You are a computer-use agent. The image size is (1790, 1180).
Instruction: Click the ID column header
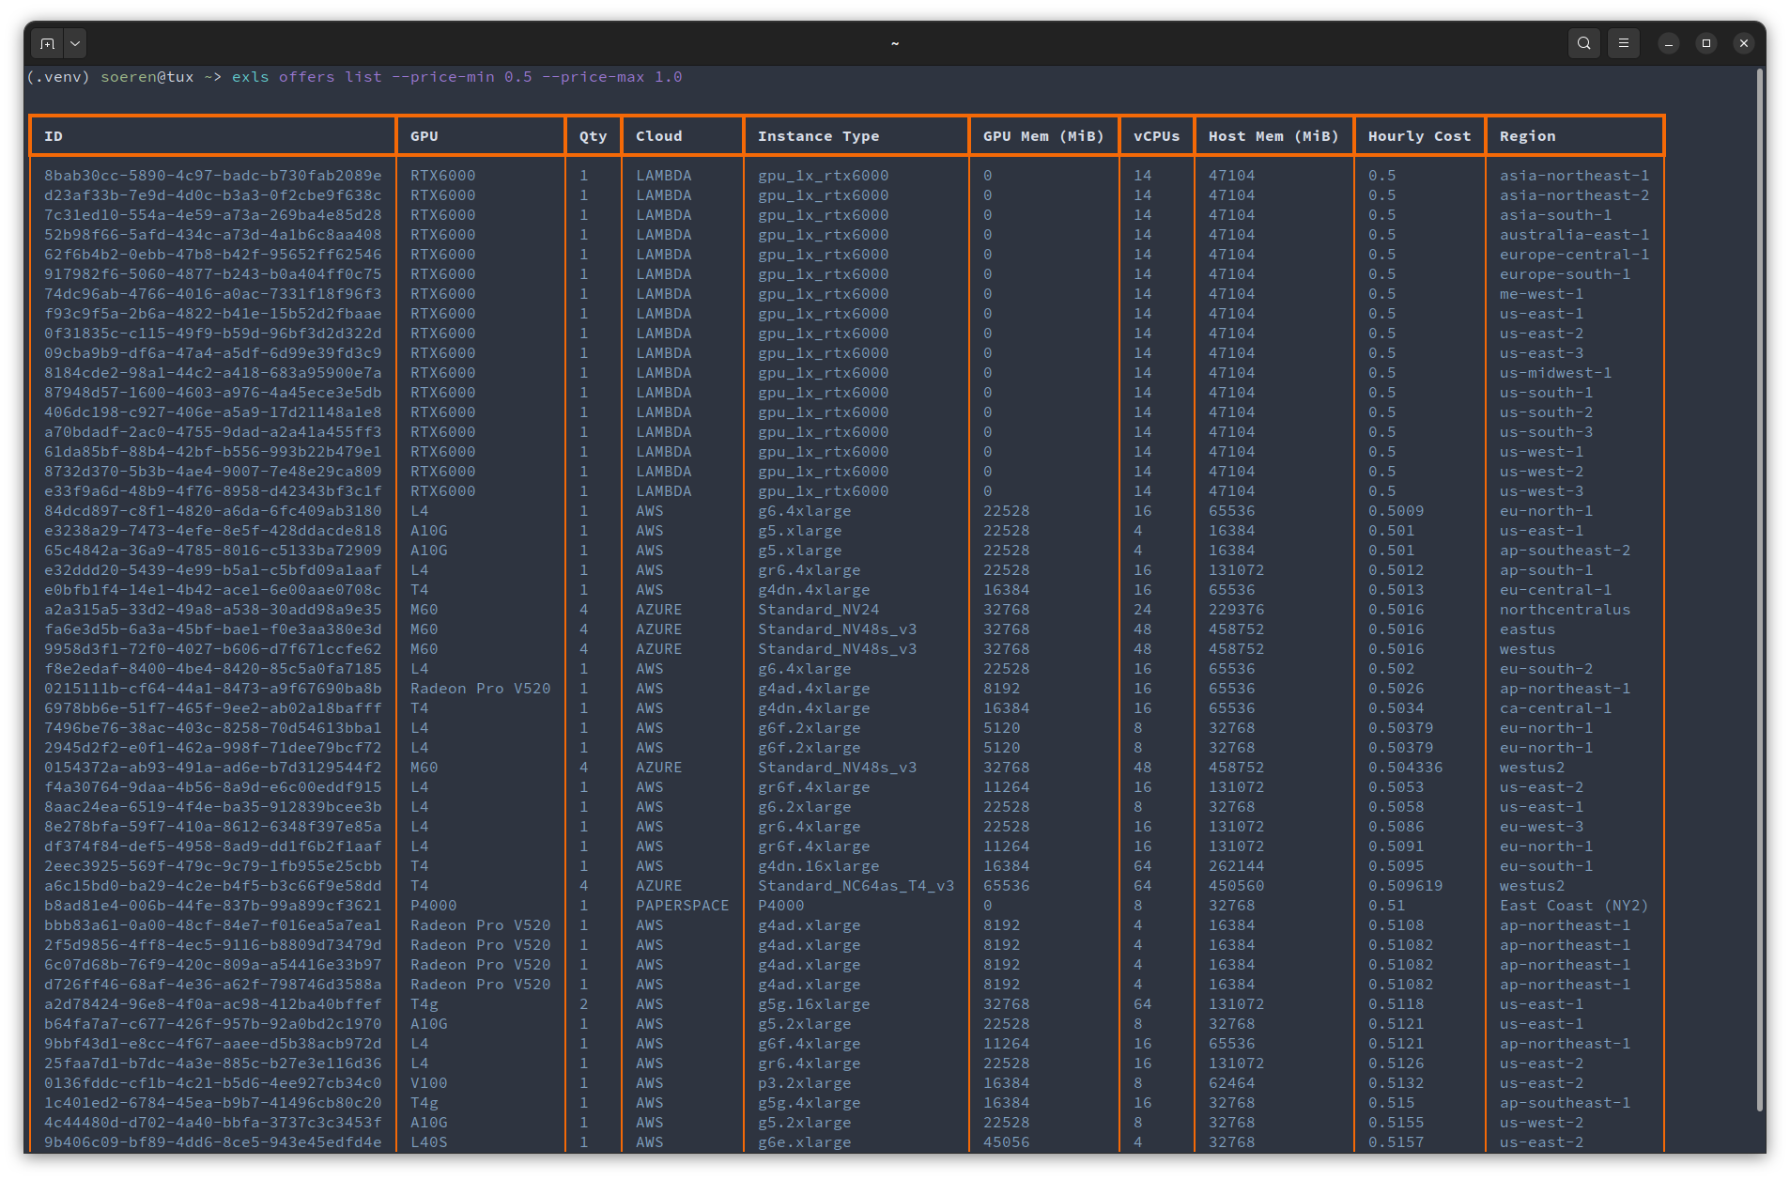[54, 136]
